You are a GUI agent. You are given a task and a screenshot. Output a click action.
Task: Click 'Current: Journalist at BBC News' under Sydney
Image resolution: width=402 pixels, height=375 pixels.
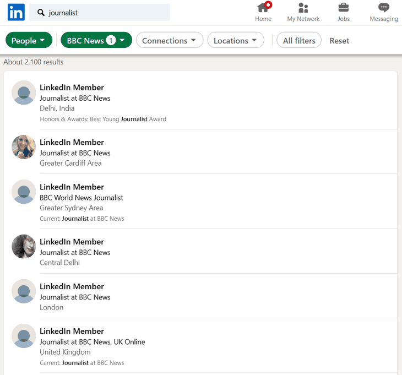[82, 219]
